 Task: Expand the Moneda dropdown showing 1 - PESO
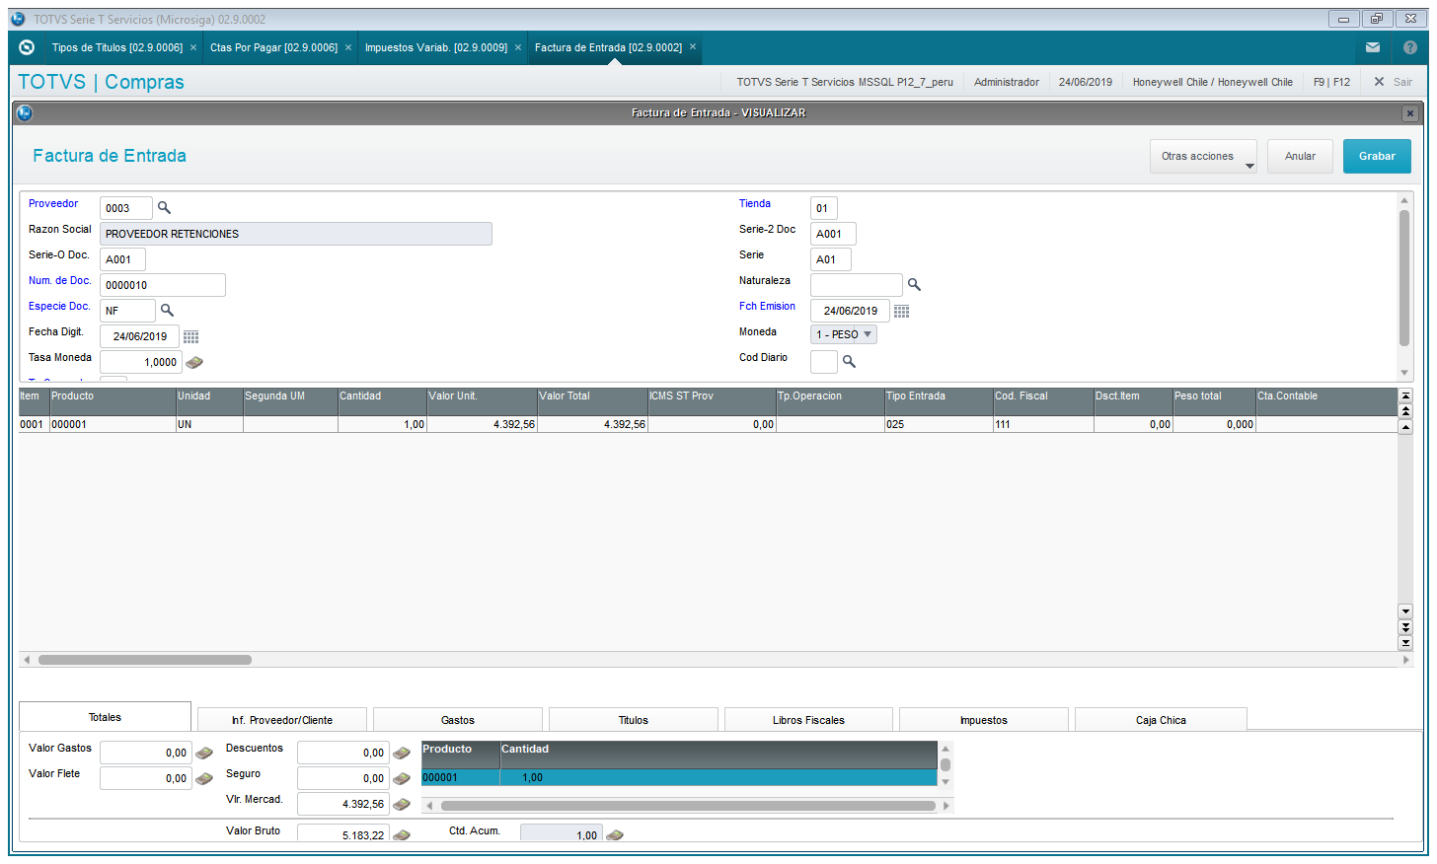(x=844, y=334)
